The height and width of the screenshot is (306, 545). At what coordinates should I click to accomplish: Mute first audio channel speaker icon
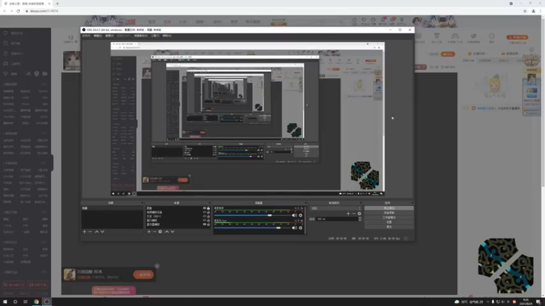tap(294, 216)
